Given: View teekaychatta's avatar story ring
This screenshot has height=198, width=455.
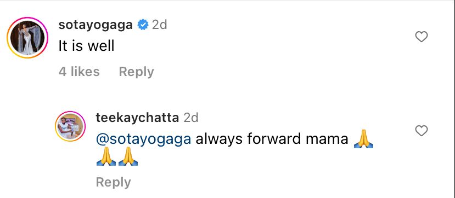Looking at the screenshot, I should point(70,126).
